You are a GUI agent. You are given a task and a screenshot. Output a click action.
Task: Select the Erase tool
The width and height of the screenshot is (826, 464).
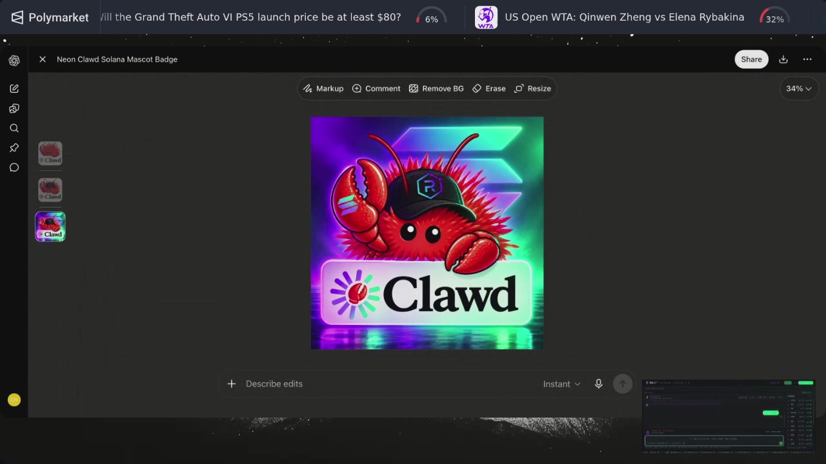[489, 88]
